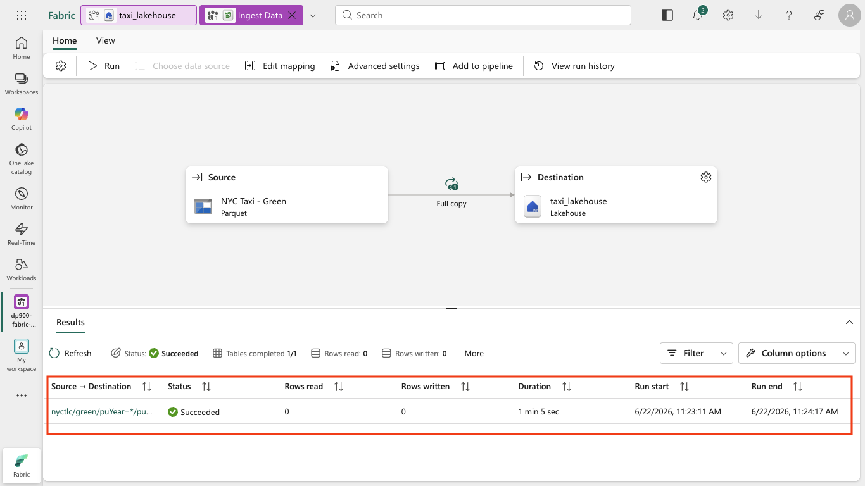
Task: Click the results panel resize handle
Action: pos(451,308)
